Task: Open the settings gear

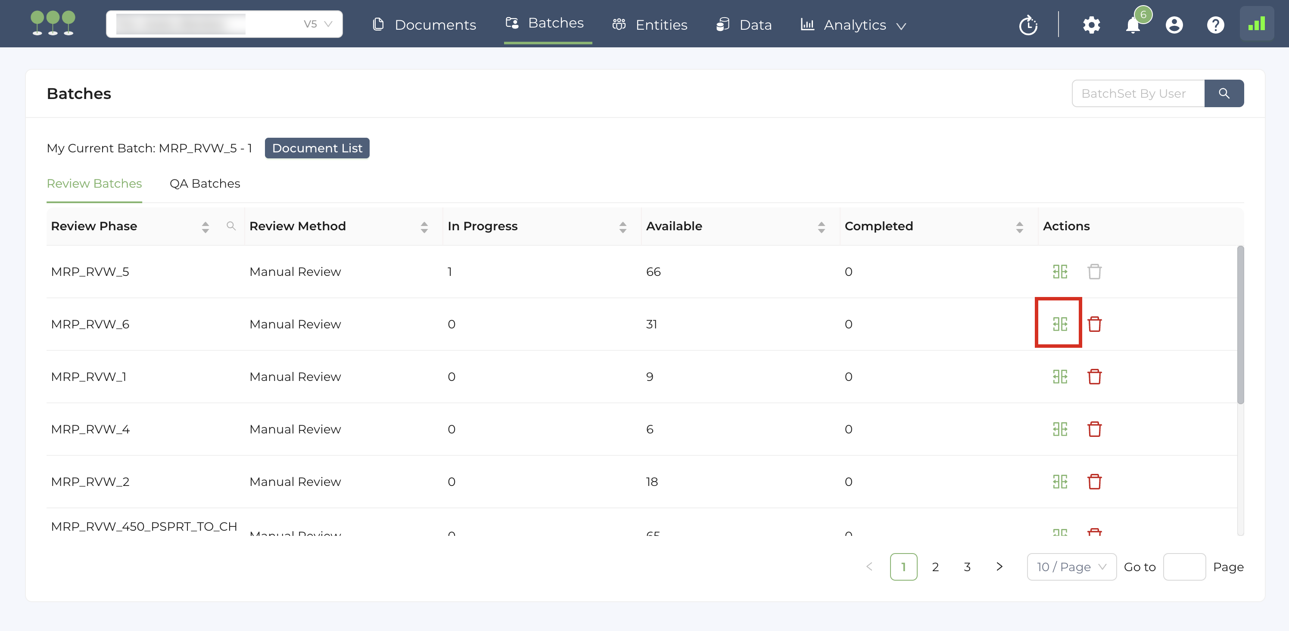Action: [1091, 25]
